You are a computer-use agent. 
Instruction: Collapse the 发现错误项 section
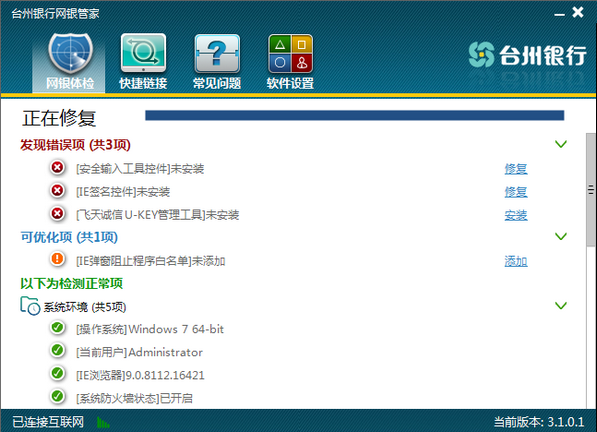[x=561, y=145]
